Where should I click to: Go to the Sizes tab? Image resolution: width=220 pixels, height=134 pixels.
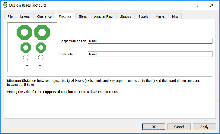[83, 16]
